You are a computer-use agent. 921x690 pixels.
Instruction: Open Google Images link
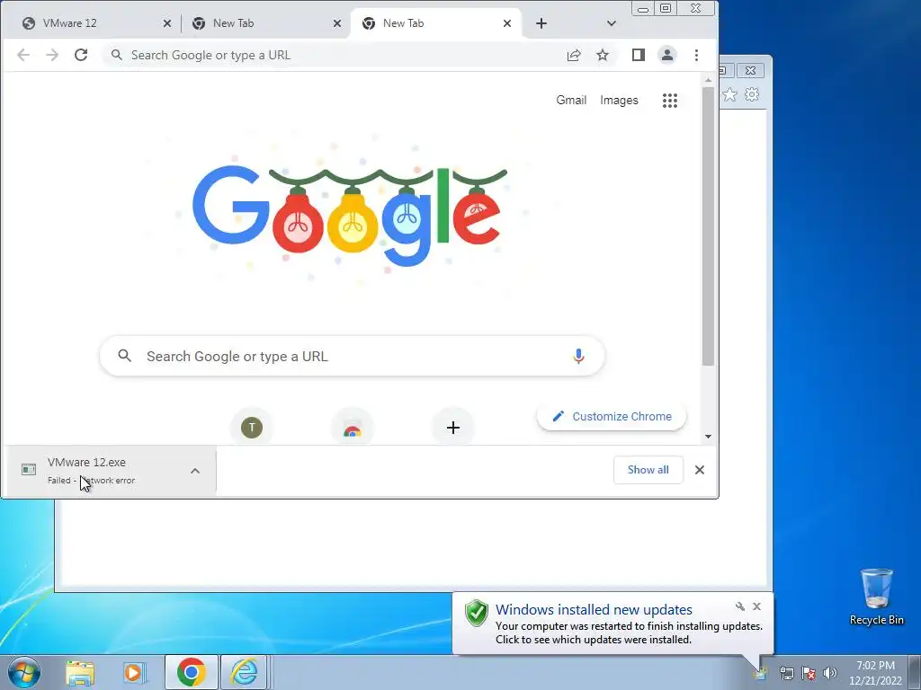[x=619, y=101]
